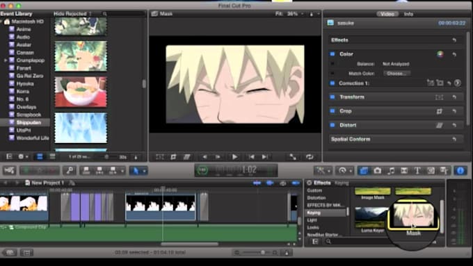The width and height of the screenshot is (473, 266).
Task: Activate the viewer Distort tool
Action: coord(187,157)
